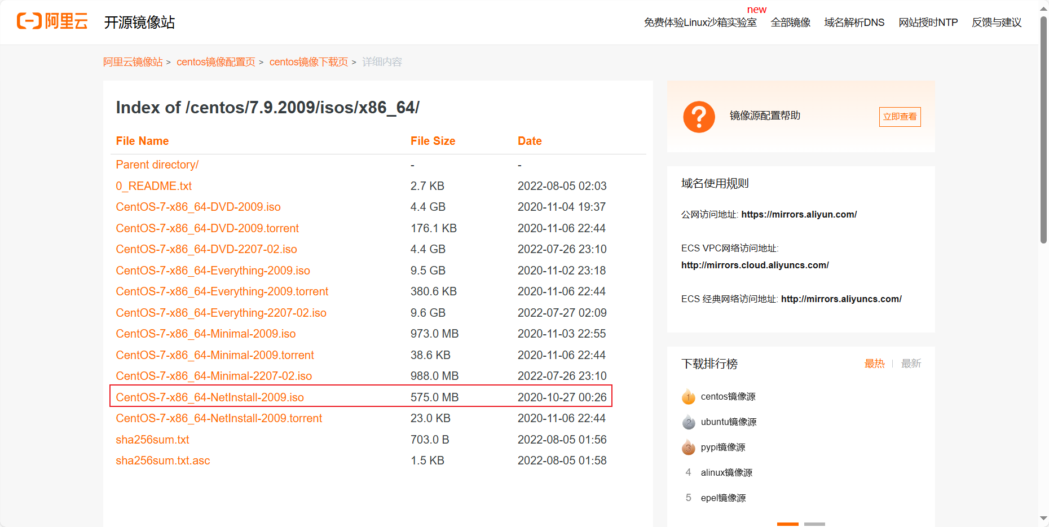Screen dimensions: 1049x527
Task: Click the gold rank-1 medal icon
Action: [x=688, y=397]
